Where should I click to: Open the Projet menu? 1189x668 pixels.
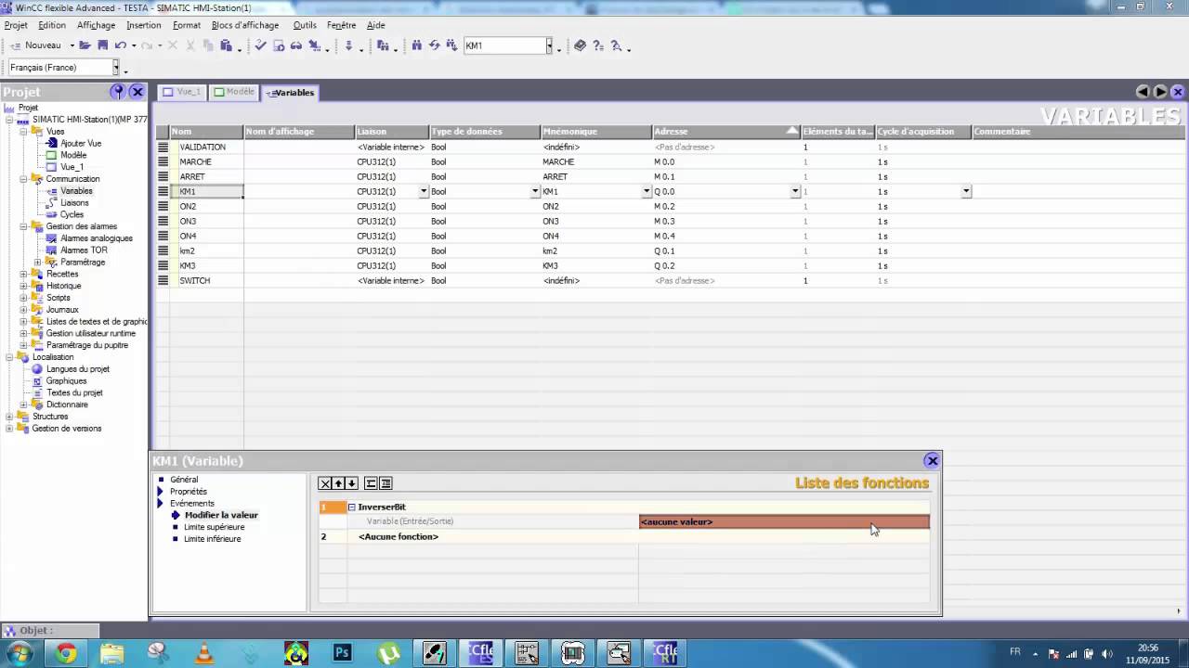click(x=16, y=25)
